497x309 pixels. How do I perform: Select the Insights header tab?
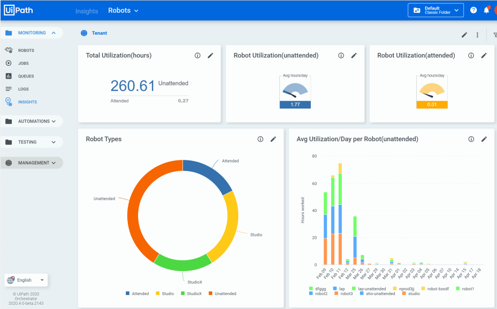tap(87, 11)
